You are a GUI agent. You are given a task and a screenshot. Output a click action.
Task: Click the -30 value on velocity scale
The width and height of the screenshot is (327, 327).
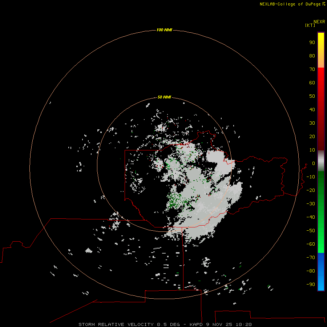point(311,204)
